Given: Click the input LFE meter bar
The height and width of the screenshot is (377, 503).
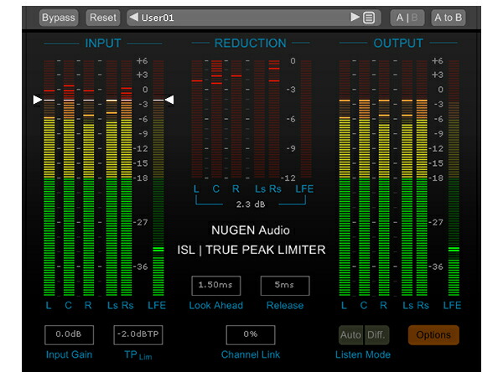Looking at the screenshot, I should tap(158, 178).
